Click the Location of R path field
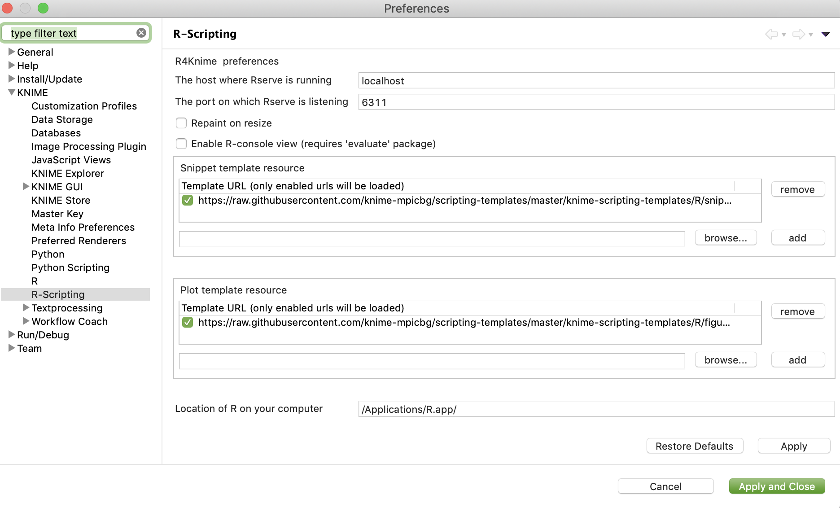 pos(596,409)
